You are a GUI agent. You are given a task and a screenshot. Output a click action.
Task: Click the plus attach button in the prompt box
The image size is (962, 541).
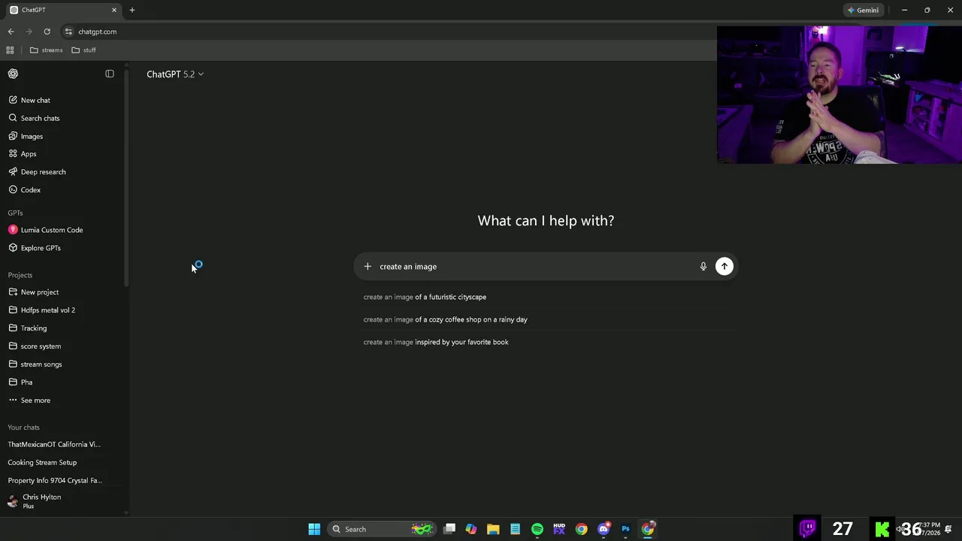368,267
